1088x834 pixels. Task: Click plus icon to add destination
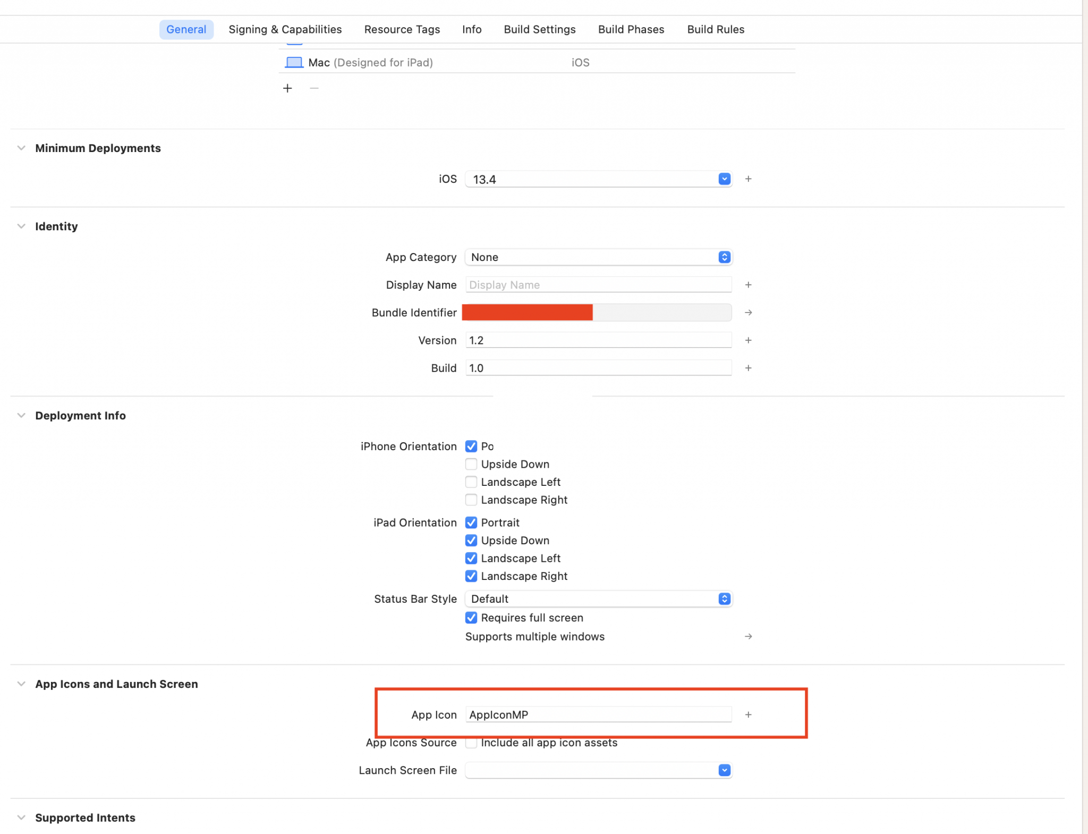click(x=287, y=88)
